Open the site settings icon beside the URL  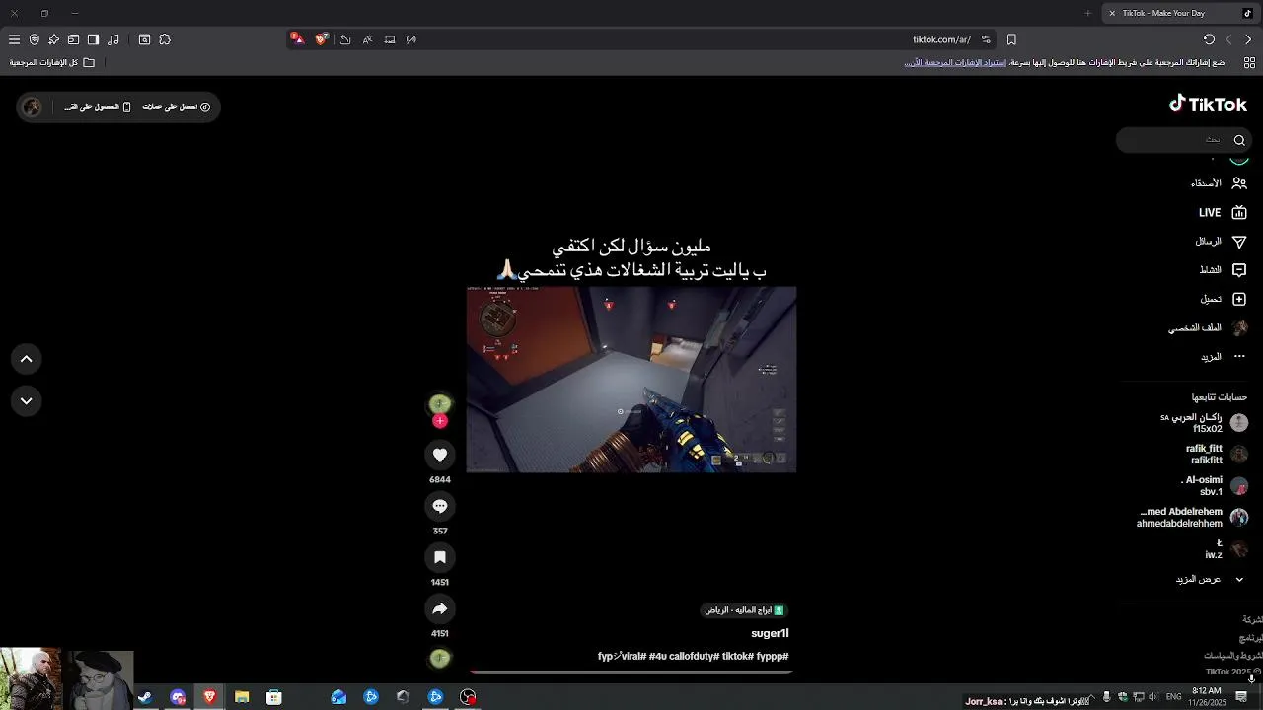click(986, 39)
